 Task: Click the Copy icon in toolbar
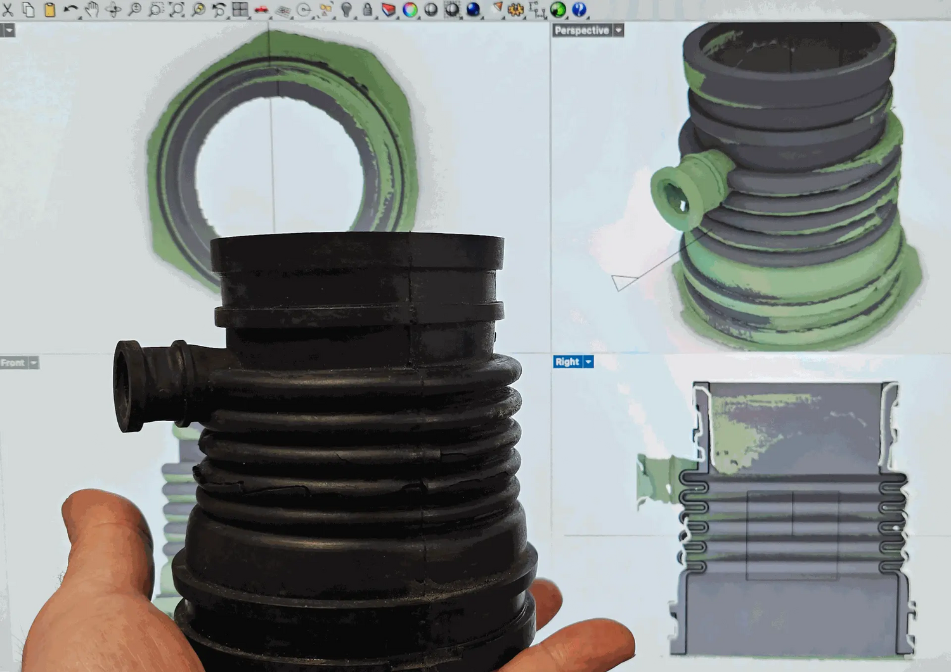(x=29, y=9)
